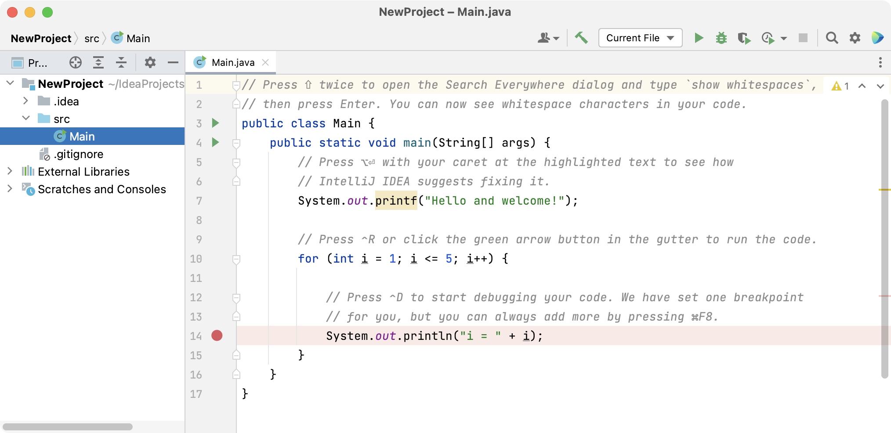Open profiler options dropdown arrow
The image size is (891, 433).
coord(784,39)
